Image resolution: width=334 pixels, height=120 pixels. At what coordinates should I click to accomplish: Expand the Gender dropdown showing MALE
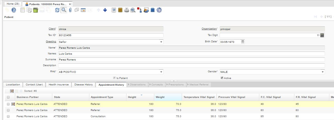tap(322, 72)
